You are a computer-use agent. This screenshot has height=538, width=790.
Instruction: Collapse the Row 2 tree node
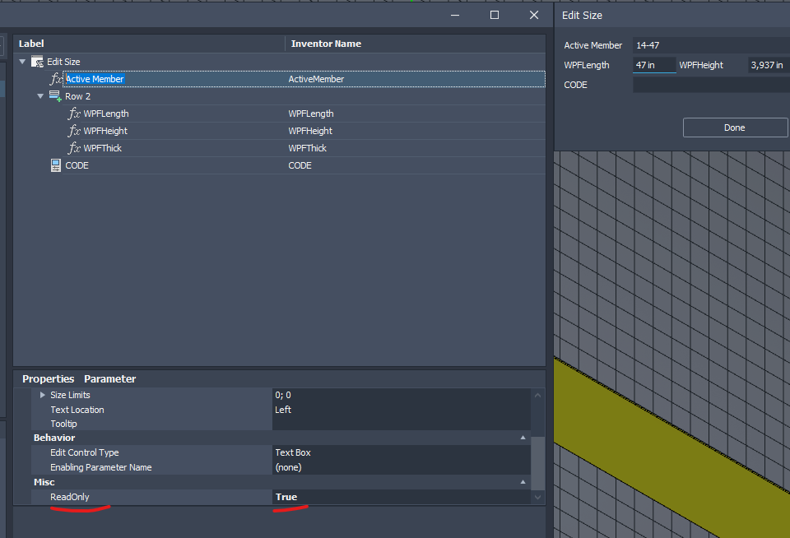pos(40,96)
